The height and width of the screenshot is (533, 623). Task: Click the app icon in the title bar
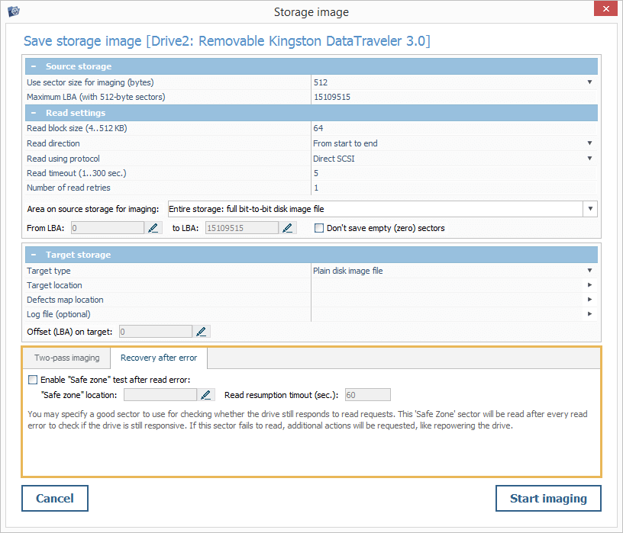click(14, 11)
